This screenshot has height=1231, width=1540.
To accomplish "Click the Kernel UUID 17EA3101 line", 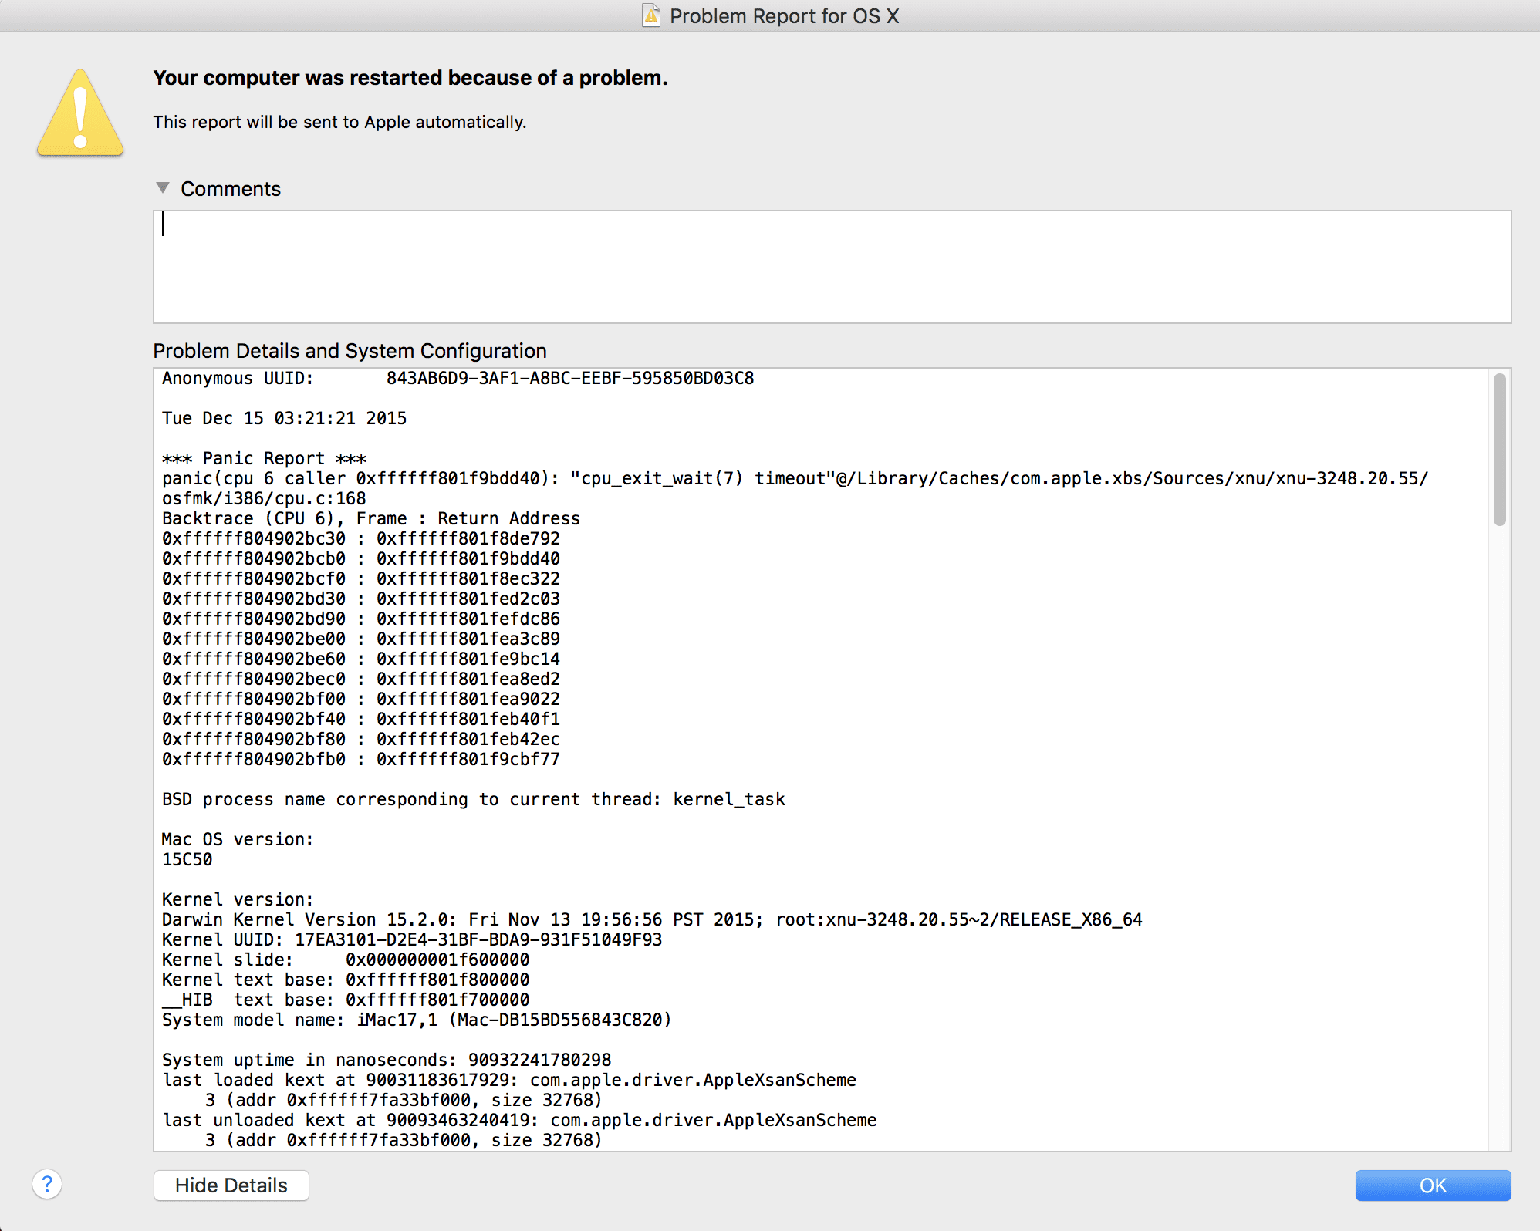I will pyautogui.click(x=412, y=939).
